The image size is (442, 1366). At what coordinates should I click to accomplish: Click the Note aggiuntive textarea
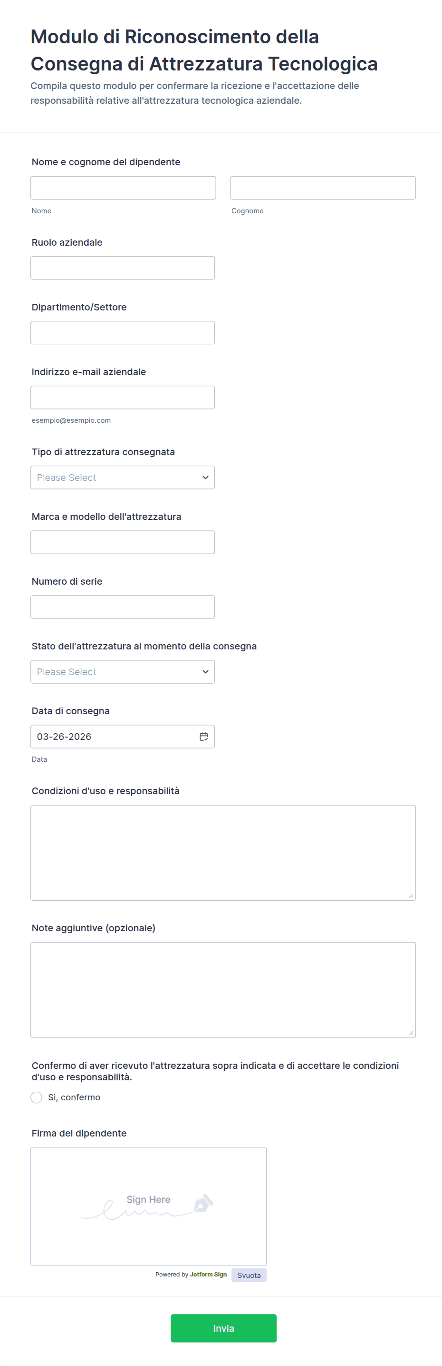pos(223,990)
